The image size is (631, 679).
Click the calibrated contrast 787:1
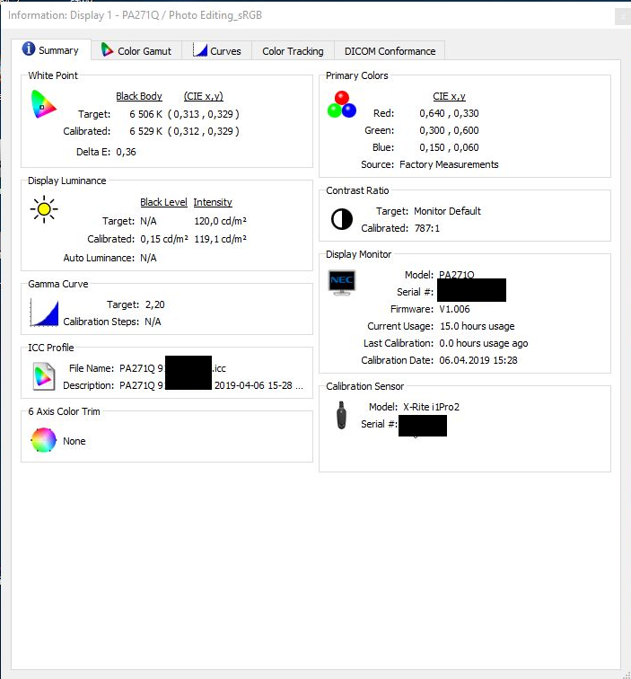click(426, 228)
